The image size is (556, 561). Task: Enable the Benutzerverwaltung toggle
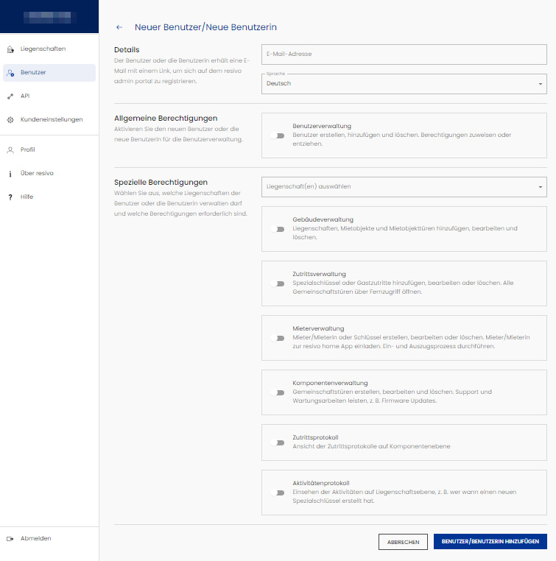coord(278,135)
